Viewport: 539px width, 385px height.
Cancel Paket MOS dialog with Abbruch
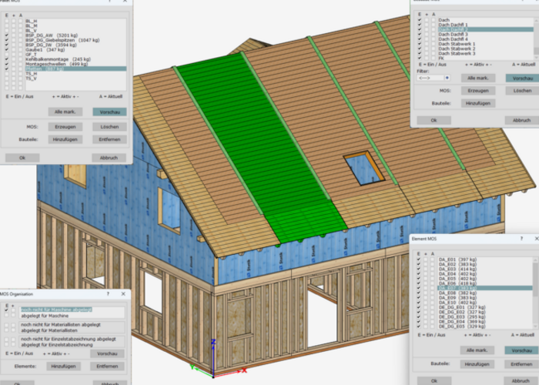pos(109,158)
